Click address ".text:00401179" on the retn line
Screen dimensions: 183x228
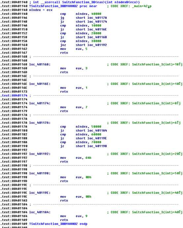[14, 111]
